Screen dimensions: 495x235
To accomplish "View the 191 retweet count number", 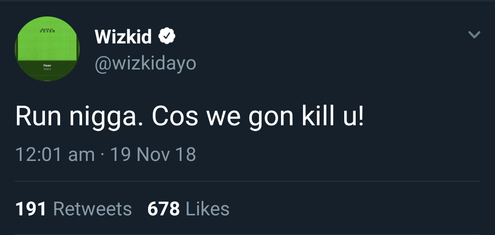I will (31, 209).
